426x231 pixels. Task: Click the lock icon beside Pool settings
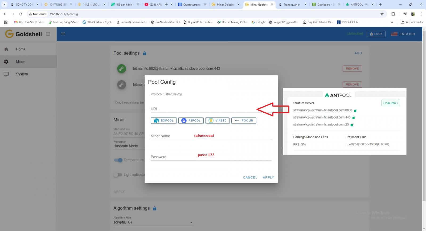(x=145, y=53)
